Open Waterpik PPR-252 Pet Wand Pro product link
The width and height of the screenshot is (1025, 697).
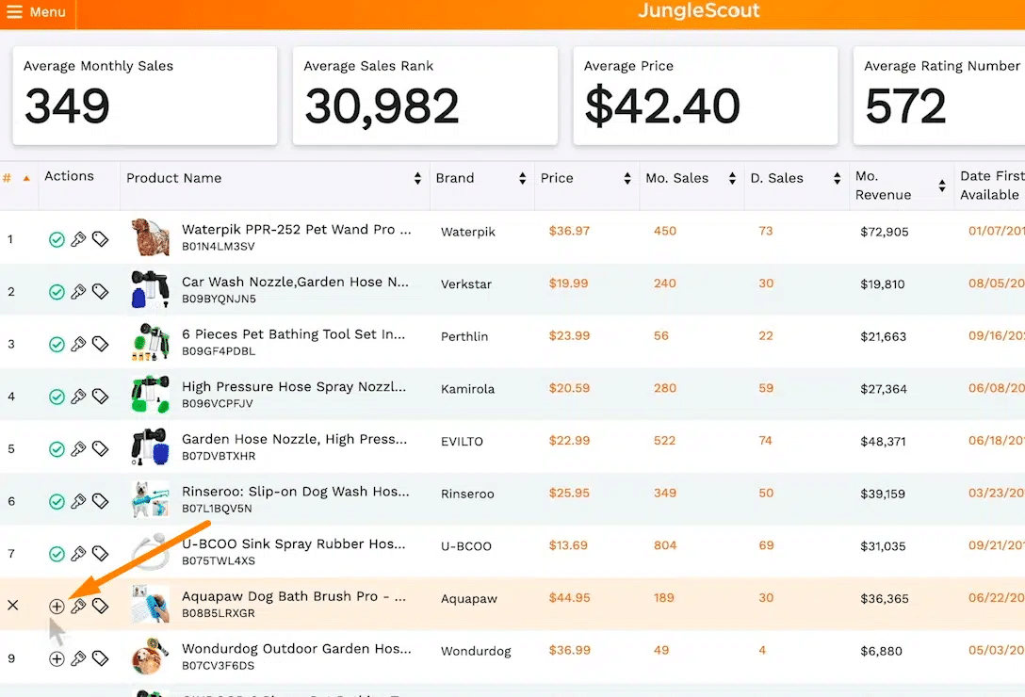pyautogui.click(x=296, y=229)
